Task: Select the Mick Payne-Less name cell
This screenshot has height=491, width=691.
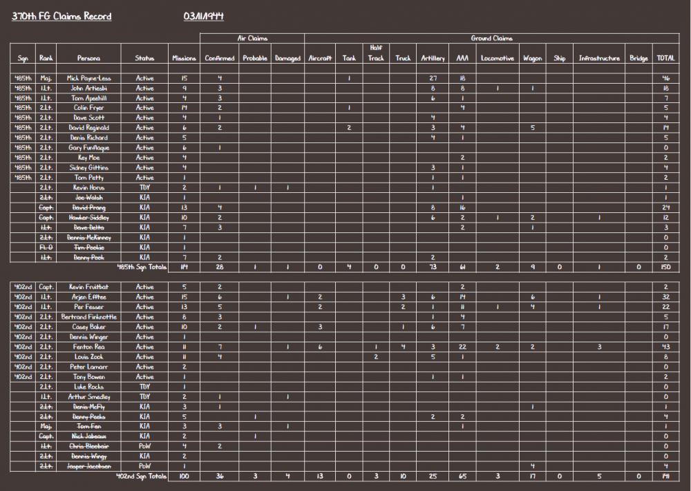Action: (x=88, y=78)
